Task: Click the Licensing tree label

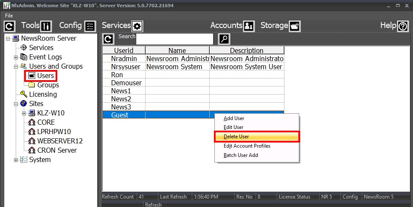Action: pyautogui.click(x=43, y=94)
